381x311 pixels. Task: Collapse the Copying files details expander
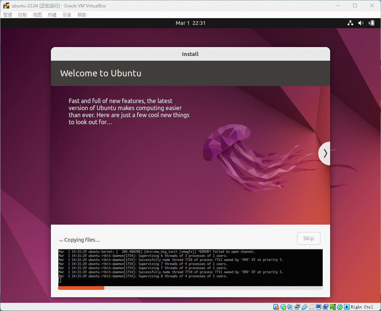click(61, 240)
